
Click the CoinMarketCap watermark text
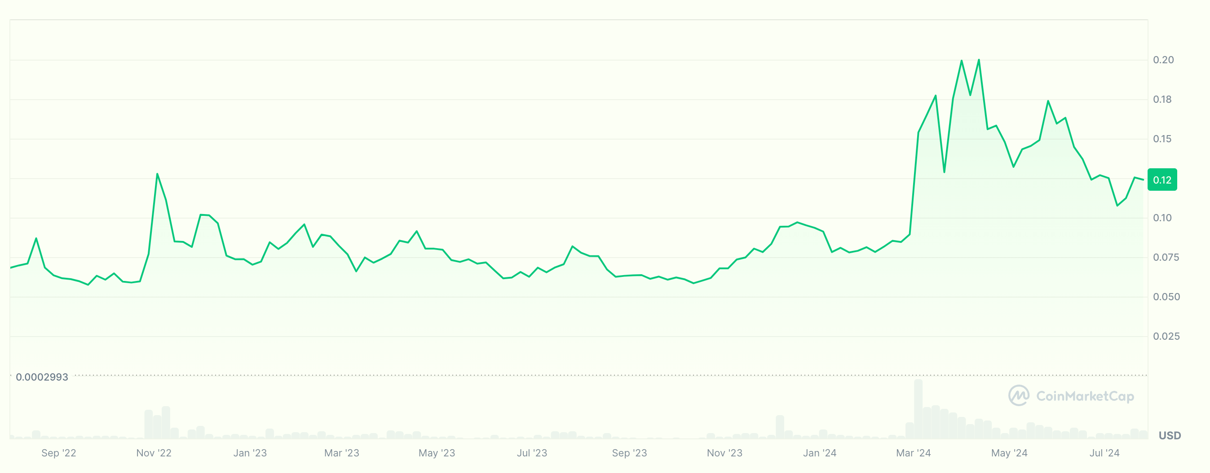pos(1085,397)
